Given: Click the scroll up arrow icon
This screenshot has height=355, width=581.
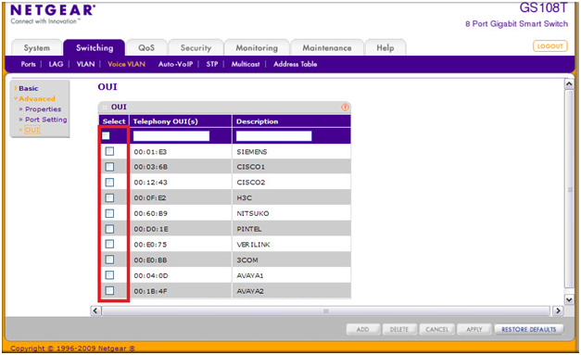Looking at the screenshot, I should (x=569, y=84).
